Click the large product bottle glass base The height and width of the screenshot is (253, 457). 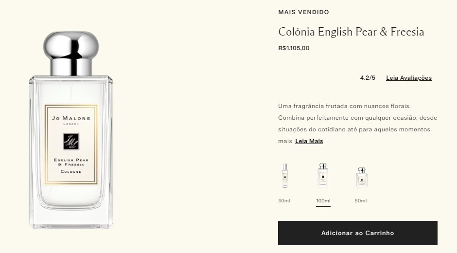click(71, 218)
